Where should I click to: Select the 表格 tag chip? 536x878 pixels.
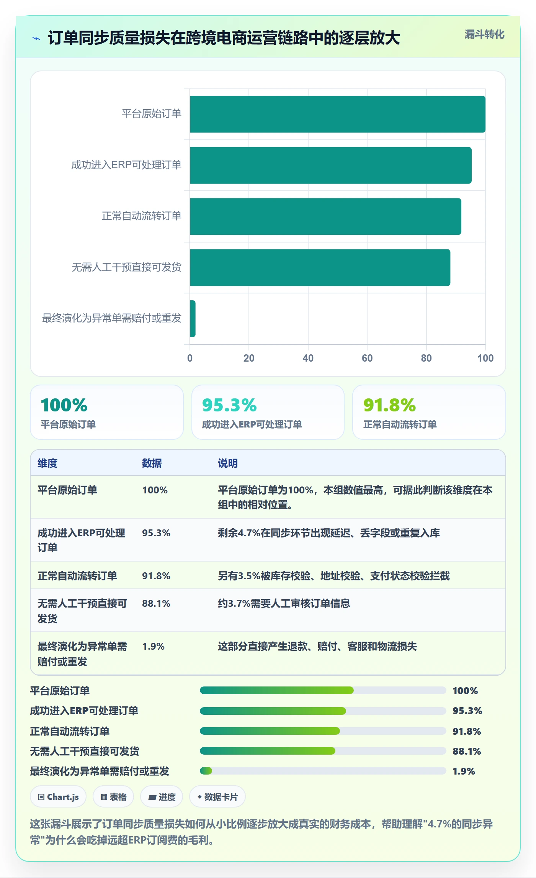click(x=113, y=797)
